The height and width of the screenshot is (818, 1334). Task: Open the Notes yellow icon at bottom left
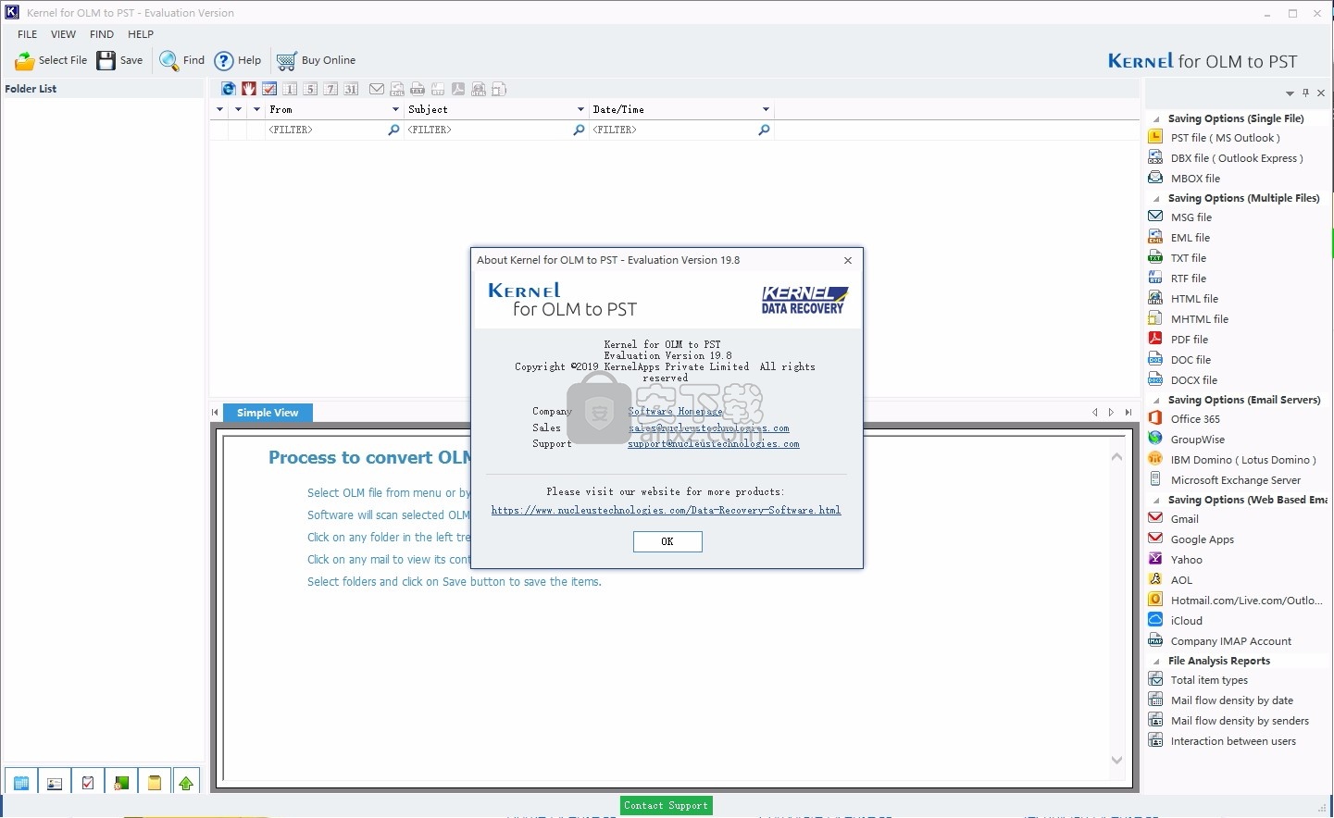click(155, 783)
